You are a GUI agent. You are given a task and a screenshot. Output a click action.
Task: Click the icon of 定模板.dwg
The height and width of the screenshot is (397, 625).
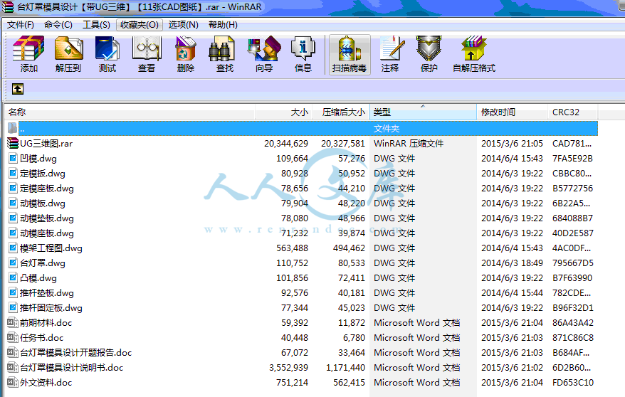pos(13,173)
